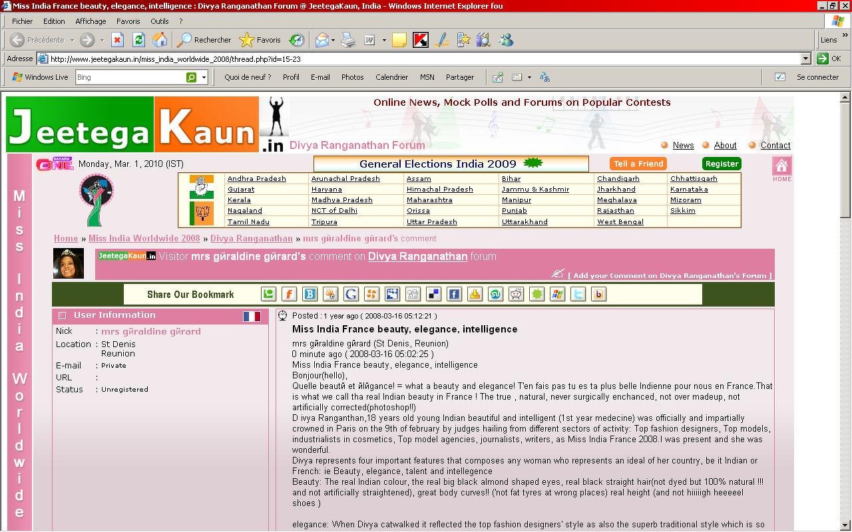Click the vertical scrollbar down arrow
The image size is (852, 532).
pyautogui.click(x=845, y=525)
